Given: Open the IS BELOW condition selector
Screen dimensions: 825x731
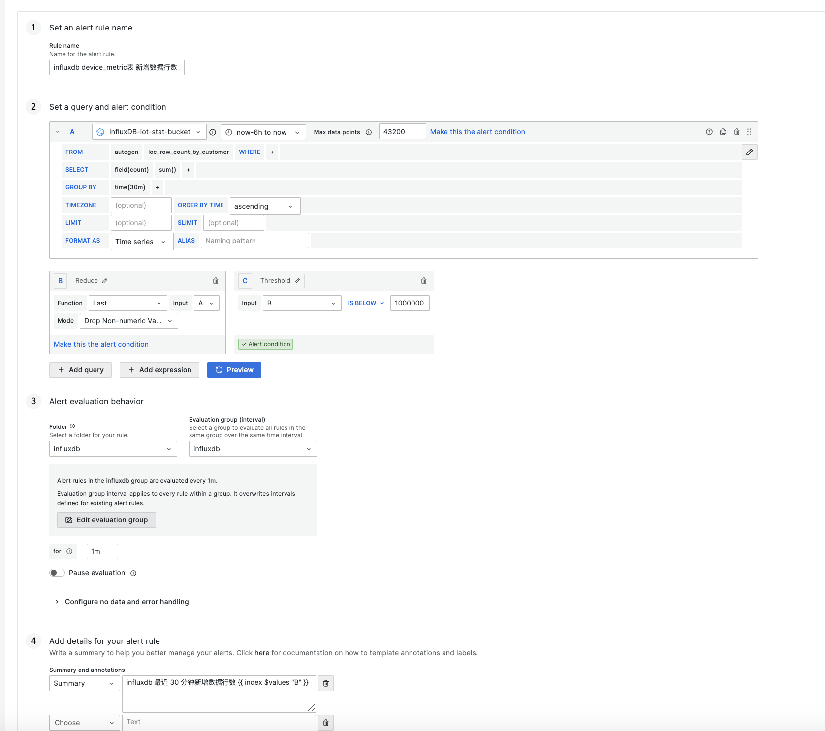Looking at the screenshot, I should tap(366, 303).
